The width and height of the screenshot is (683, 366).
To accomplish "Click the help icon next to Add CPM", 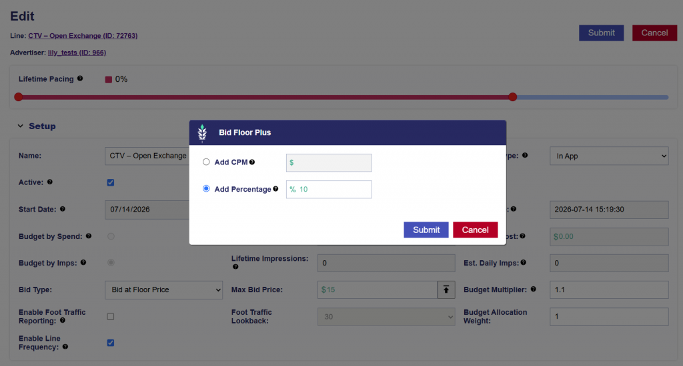I will pos(251,162).
